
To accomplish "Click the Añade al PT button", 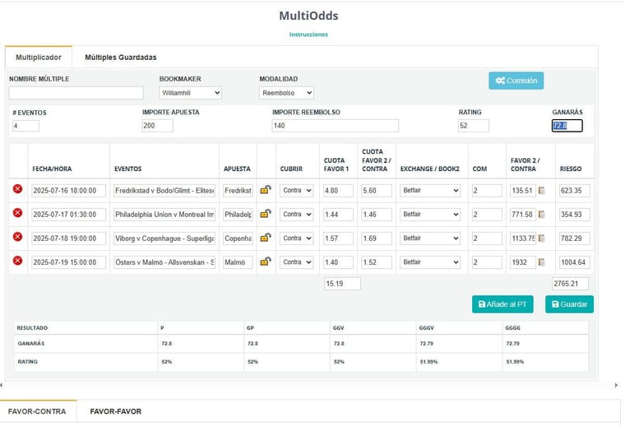I will click(x=502, y=304).
